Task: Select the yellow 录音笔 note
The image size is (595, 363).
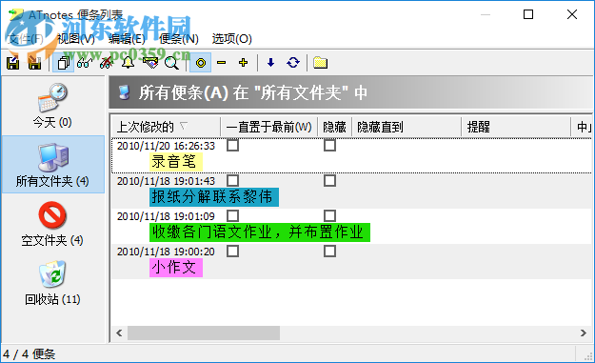Action: [x=176, y=162]
